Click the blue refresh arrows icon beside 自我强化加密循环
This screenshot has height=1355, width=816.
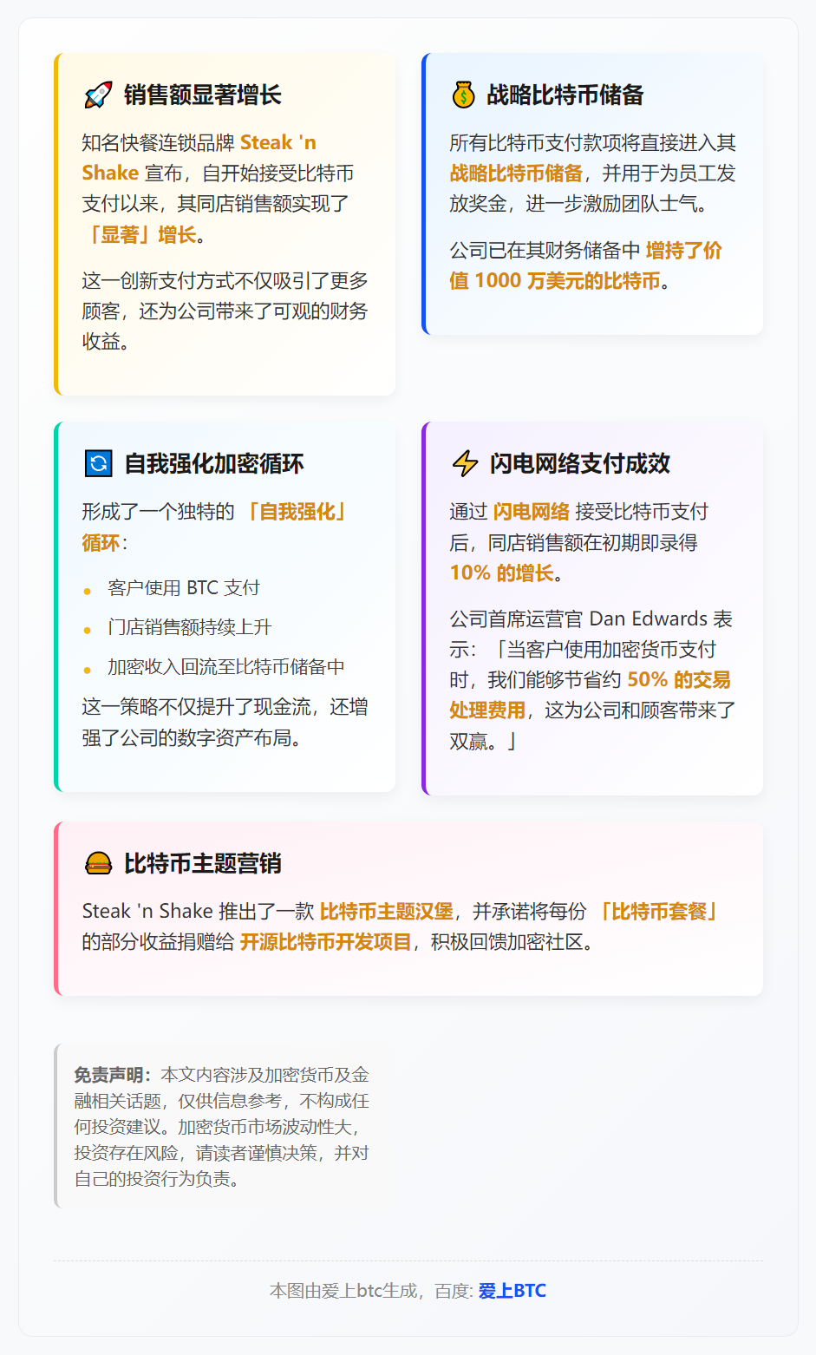[x=98, y=463]
